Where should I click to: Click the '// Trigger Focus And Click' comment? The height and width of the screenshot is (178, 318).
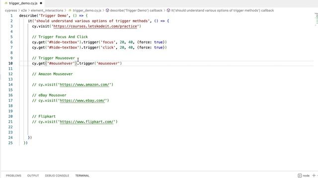pyautogui.click(x=60, y=37)
